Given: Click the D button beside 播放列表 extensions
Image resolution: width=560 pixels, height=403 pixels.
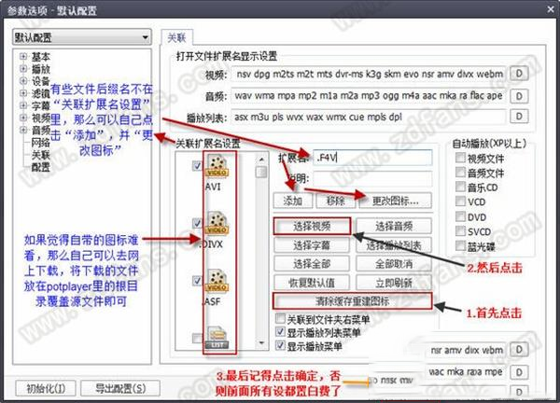Looking at the screenshot, I should 518,119.
